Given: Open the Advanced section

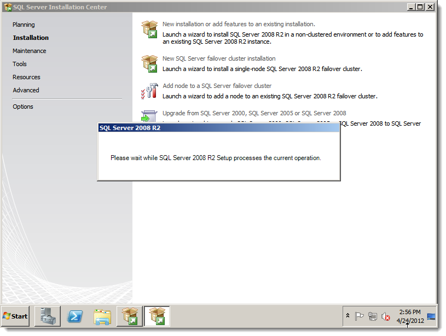Looking at the screenshot, I should click(26, 90).
